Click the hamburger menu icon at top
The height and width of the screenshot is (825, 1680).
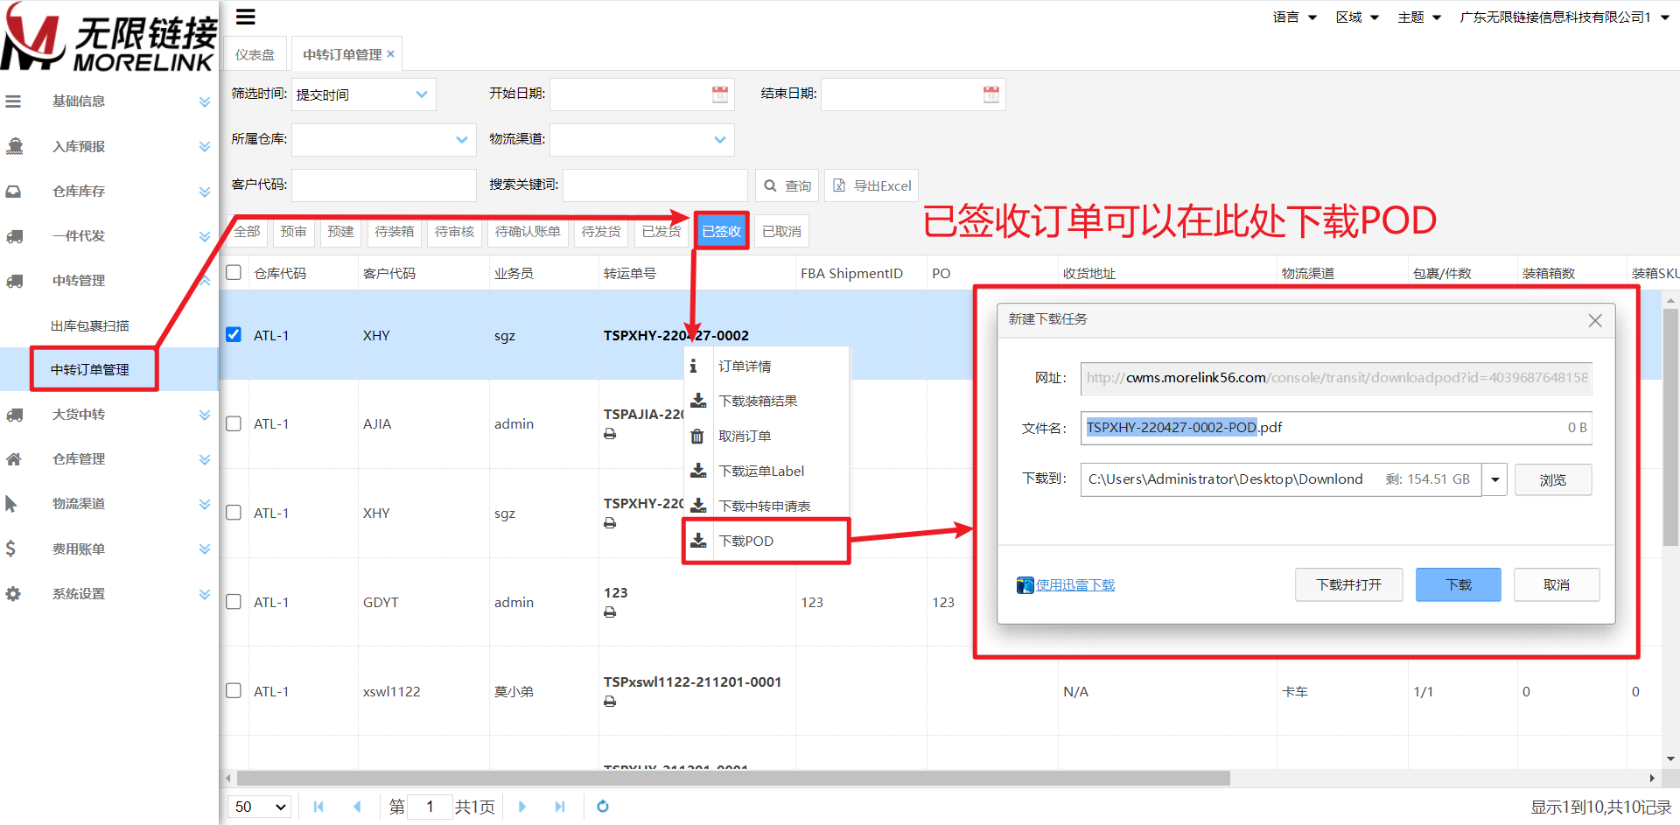(246, 17)
